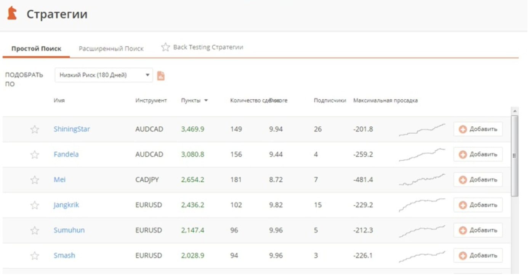Favorite the Sumuhun strategy star

[35, 231]
